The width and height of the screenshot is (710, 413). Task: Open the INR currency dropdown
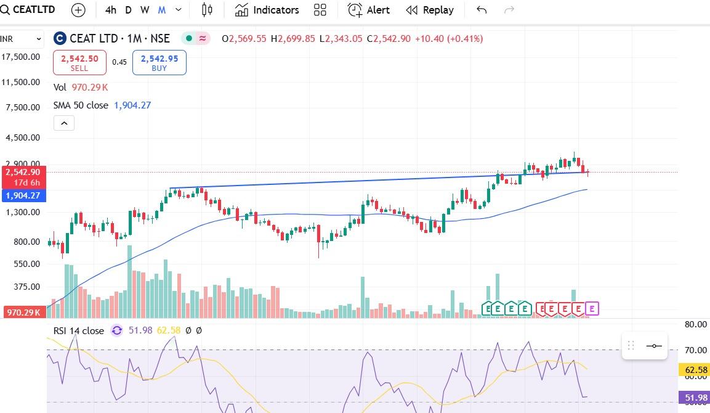point(22,39)
